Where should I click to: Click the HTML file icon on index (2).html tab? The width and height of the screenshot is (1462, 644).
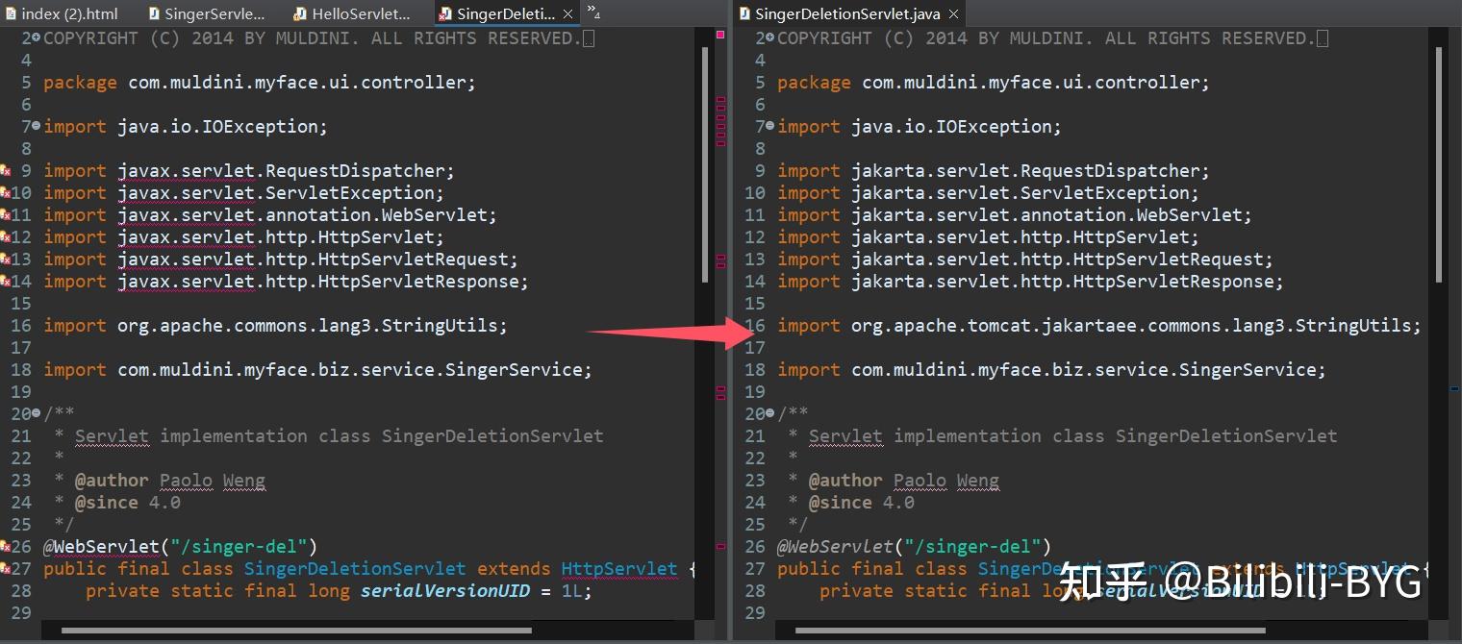click(12, 13)
